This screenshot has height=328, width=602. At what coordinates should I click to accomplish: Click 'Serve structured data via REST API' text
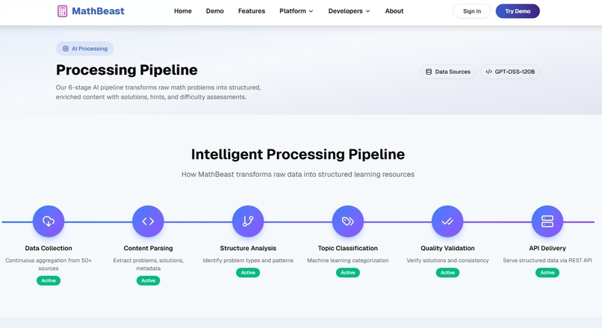coord(547,261)
